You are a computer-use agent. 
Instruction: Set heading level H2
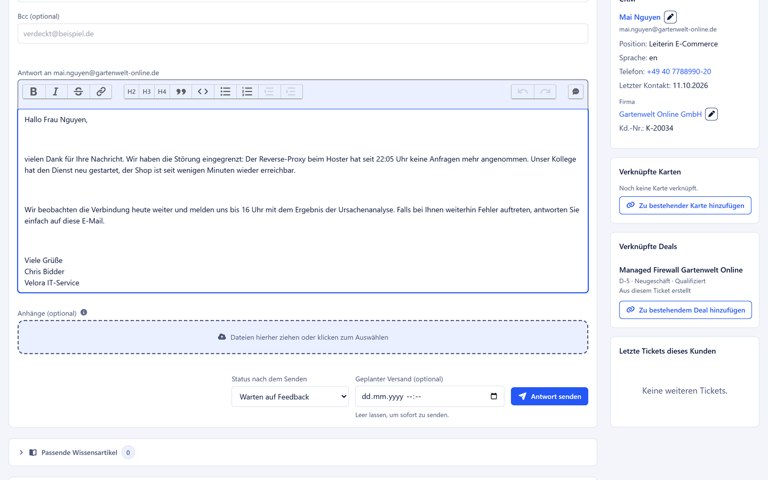pyautogui.click(x=131, y=92)
